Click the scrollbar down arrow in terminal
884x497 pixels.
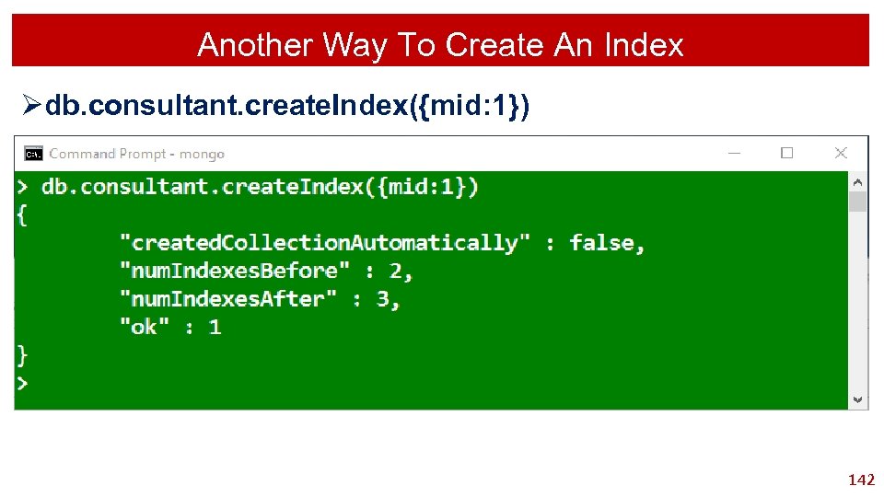coord(857,399)
